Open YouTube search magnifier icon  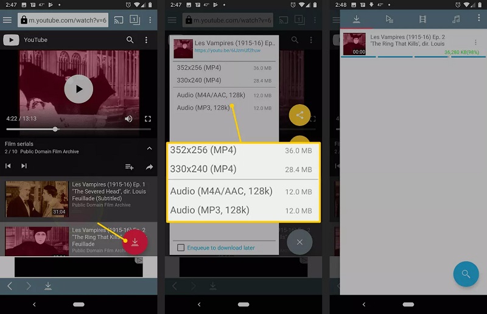point(130,40)
